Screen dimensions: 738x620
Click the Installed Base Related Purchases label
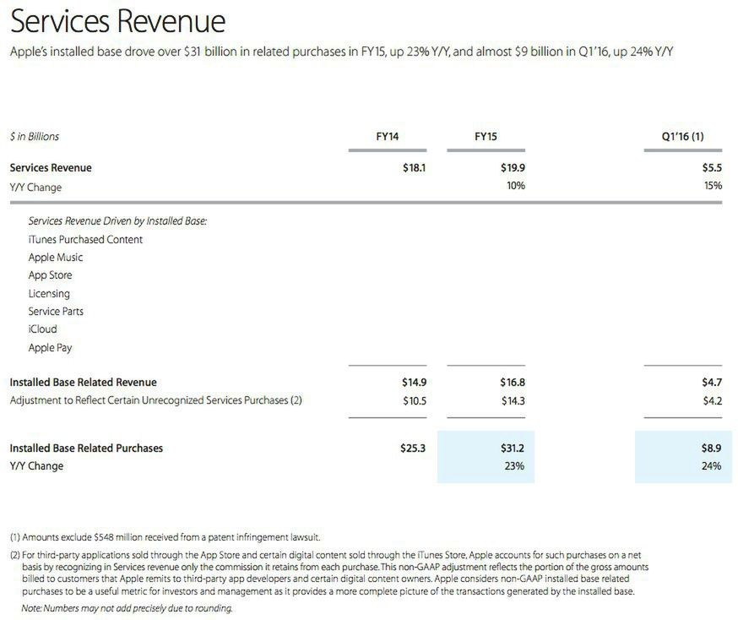(86, 448)
